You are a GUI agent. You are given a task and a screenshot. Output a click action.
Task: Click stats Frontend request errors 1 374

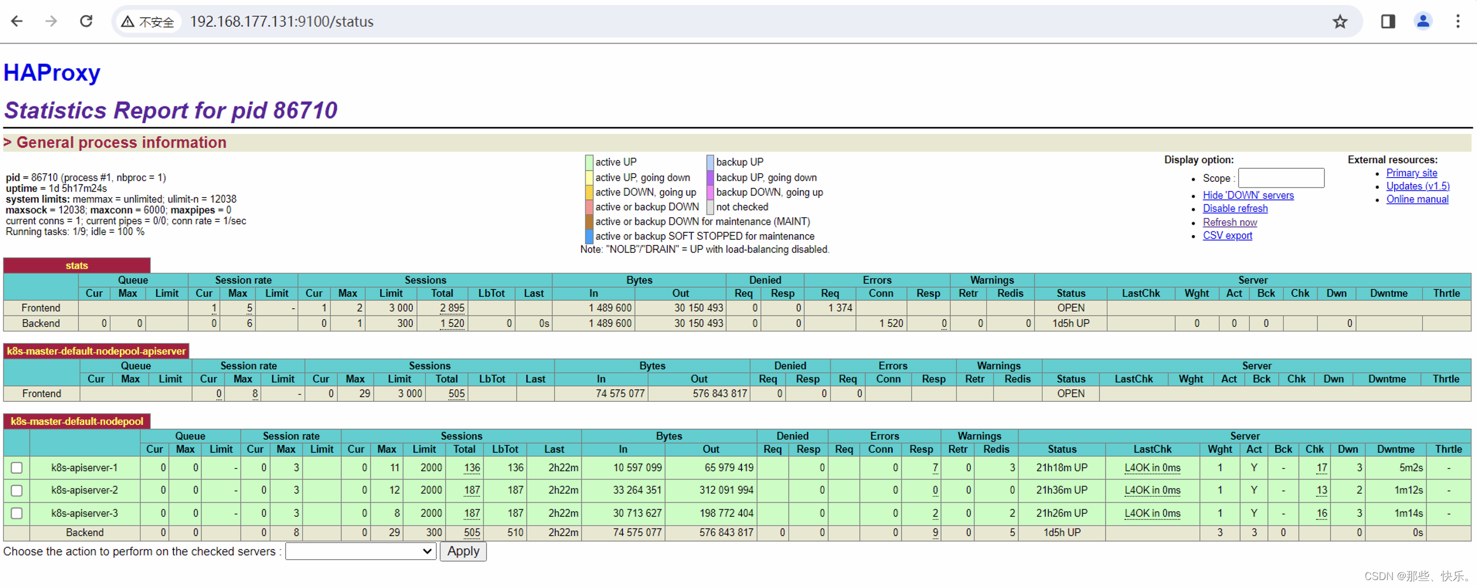click(839, 309)
